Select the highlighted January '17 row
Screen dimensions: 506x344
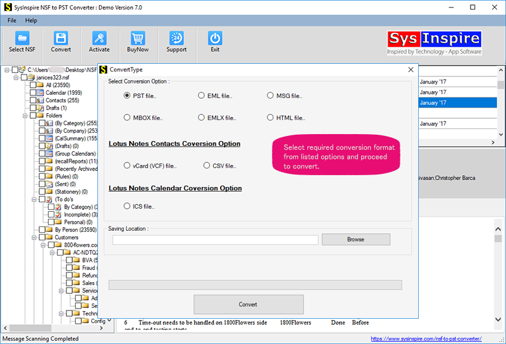pyautogui.click(x=457, y=102)
